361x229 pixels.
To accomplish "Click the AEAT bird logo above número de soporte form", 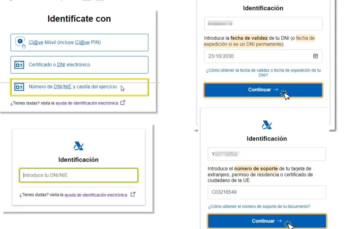I will 267,125.
